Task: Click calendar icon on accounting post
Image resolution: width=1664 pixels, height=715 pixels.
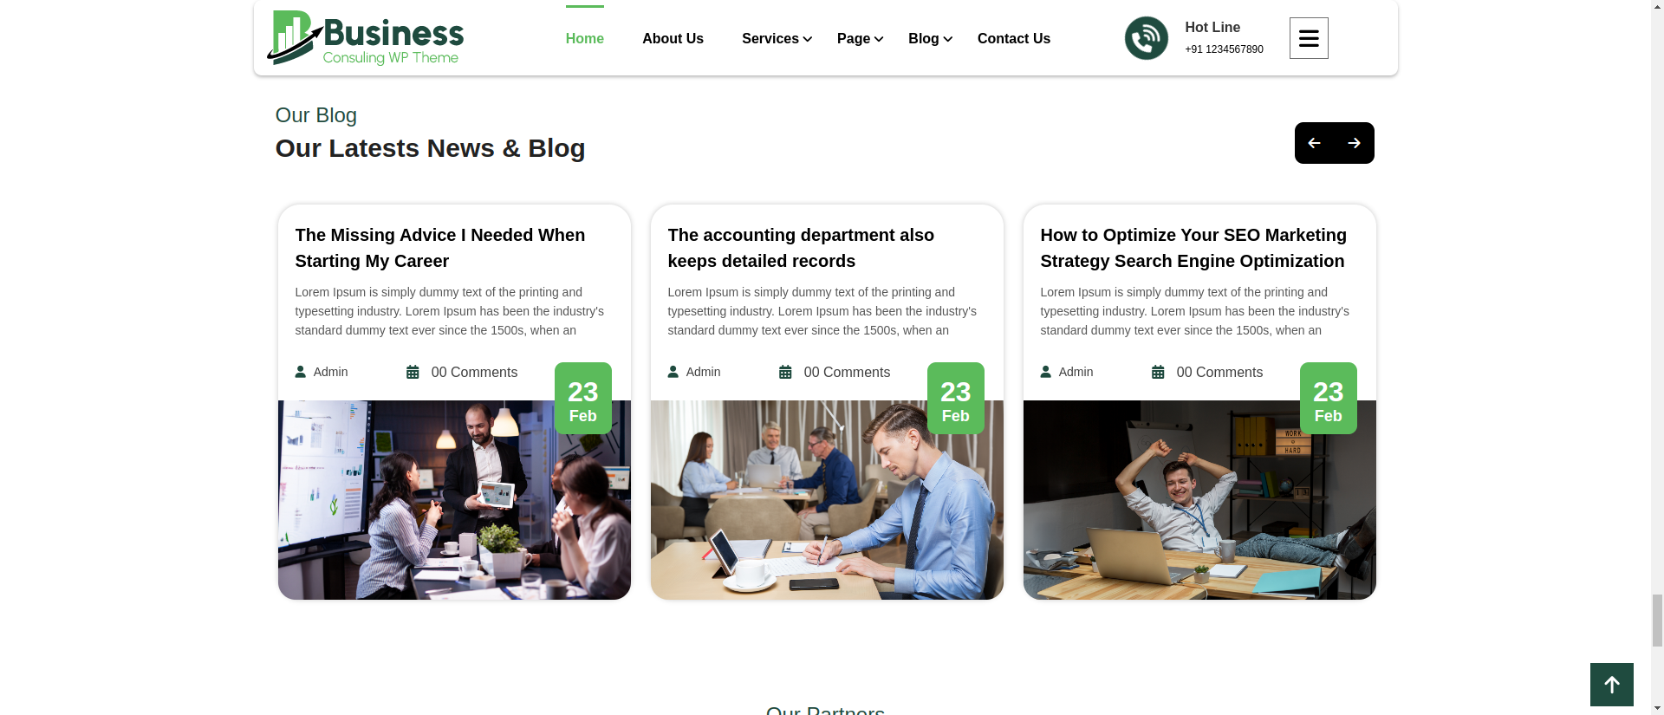Action: pyautogui.click(x=785, y=373)
